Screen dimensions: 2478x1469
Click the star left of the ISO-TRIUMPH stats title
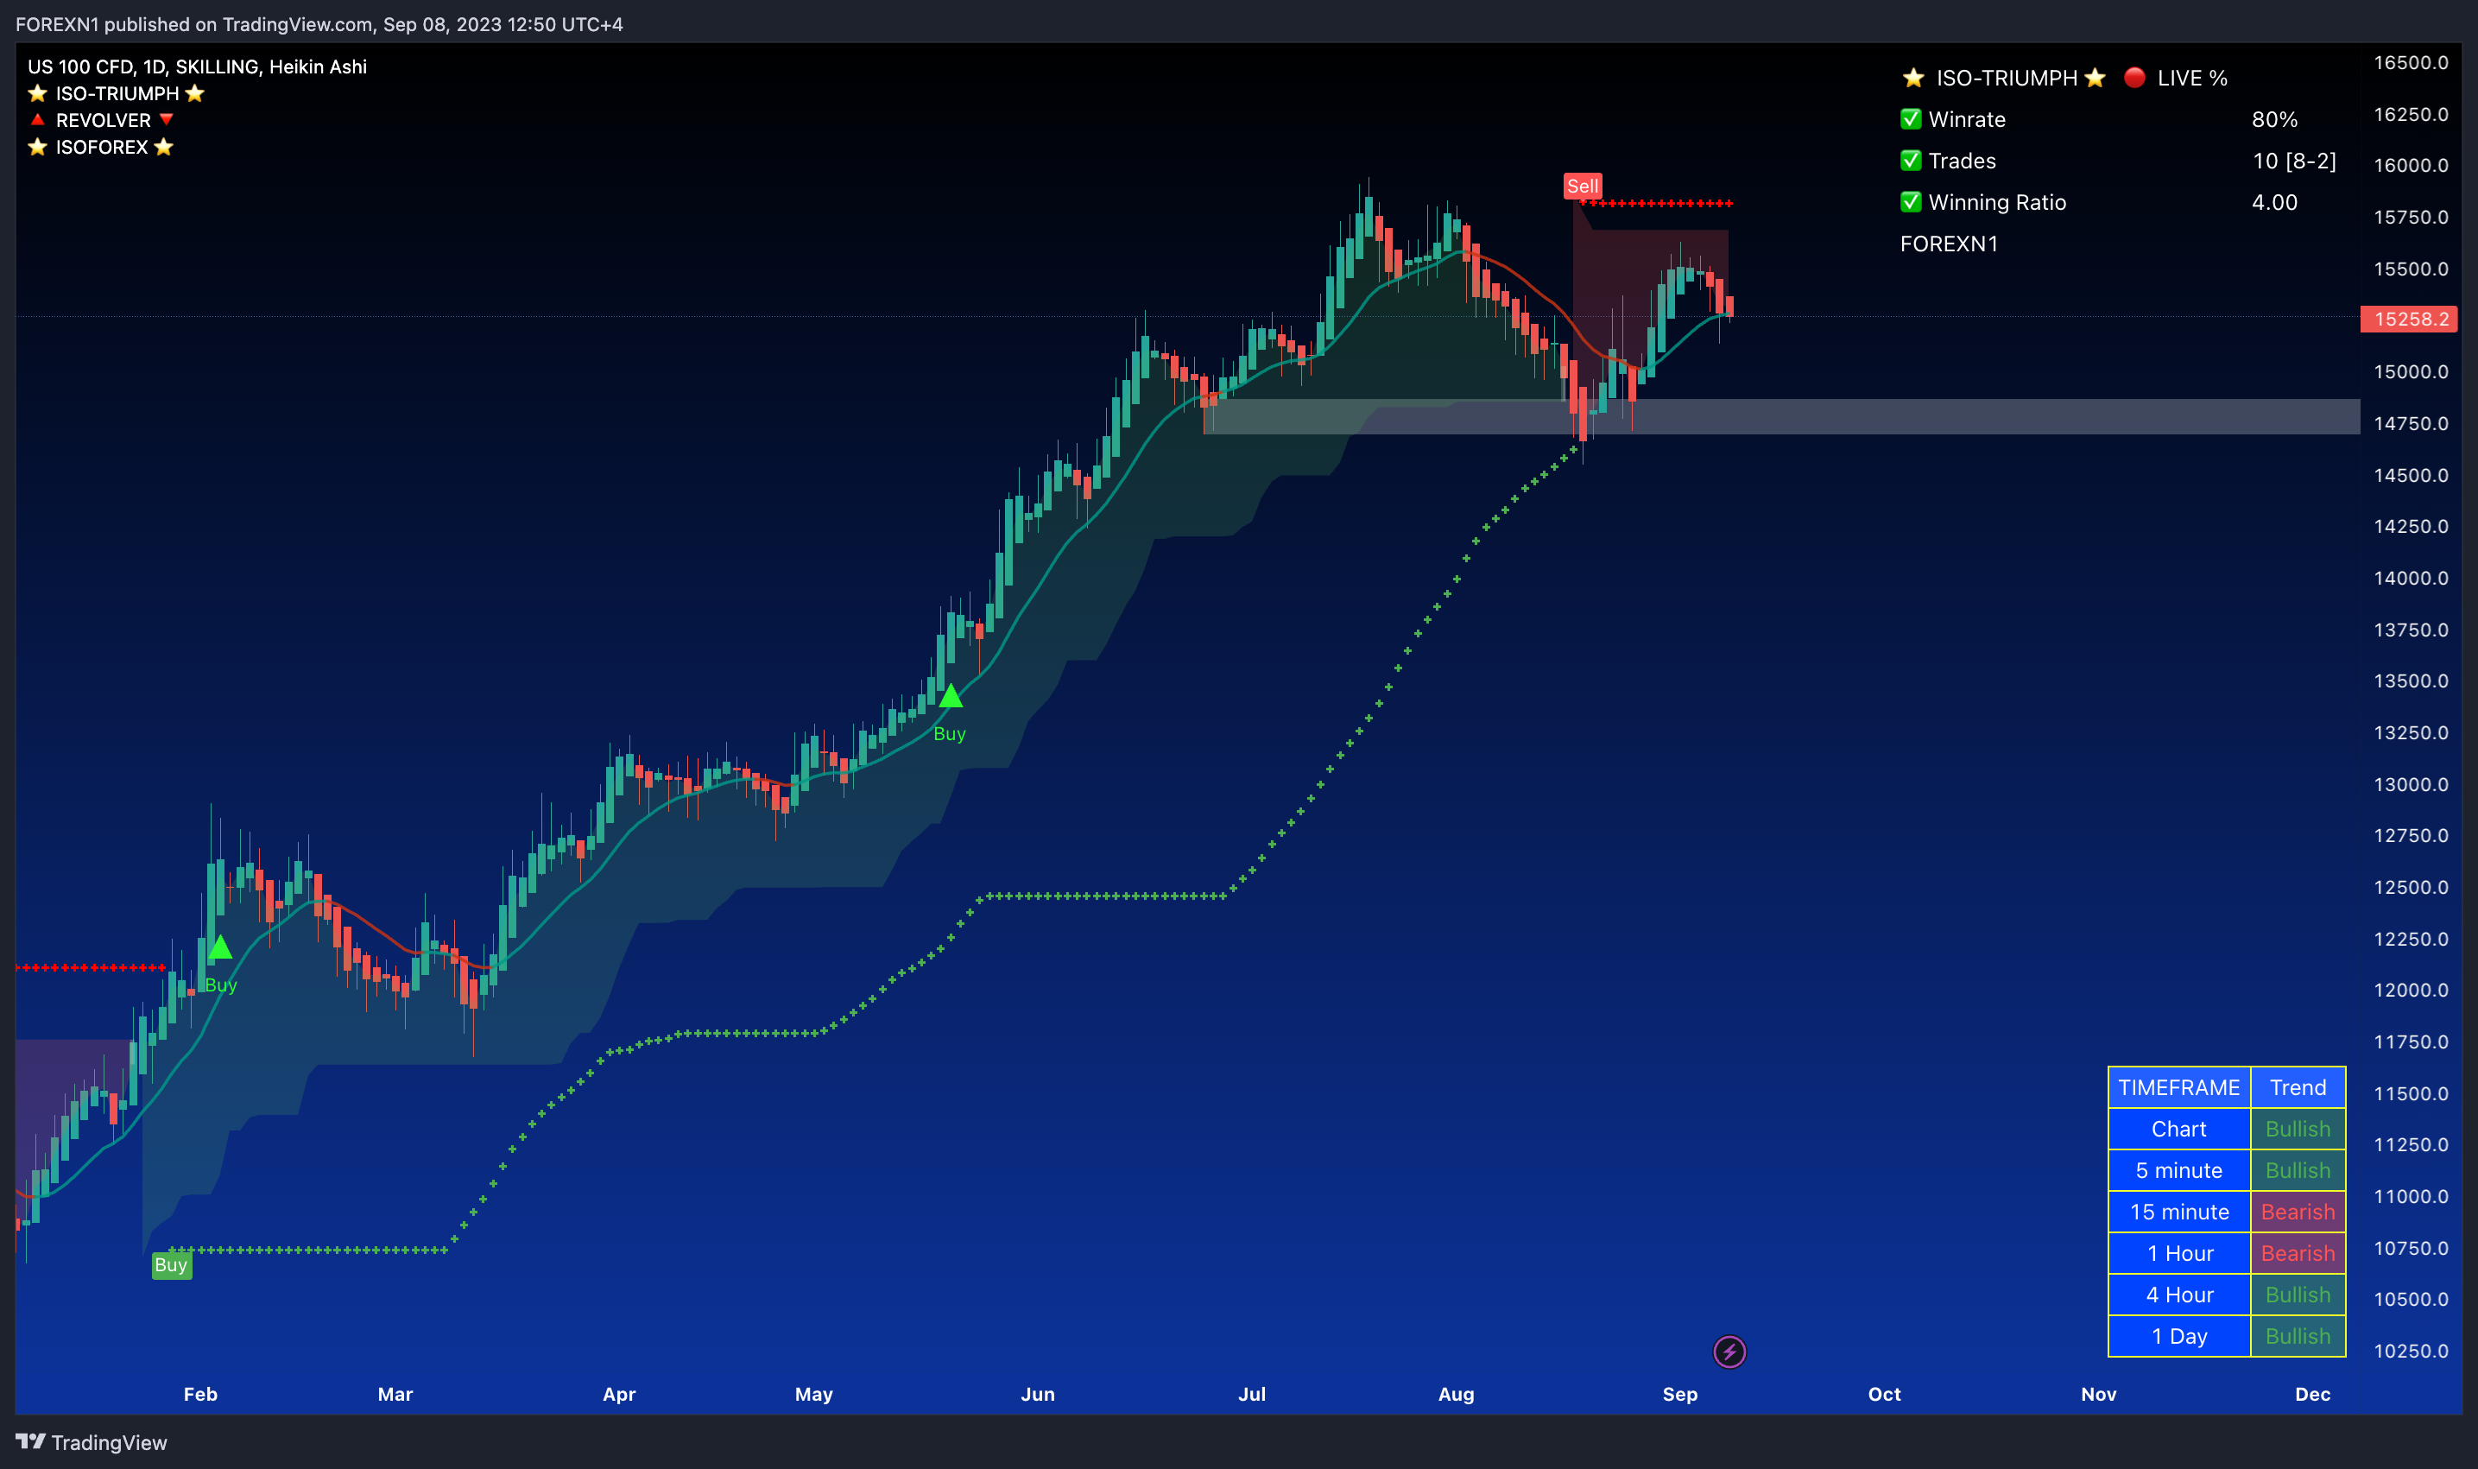tap(1913, 77)
